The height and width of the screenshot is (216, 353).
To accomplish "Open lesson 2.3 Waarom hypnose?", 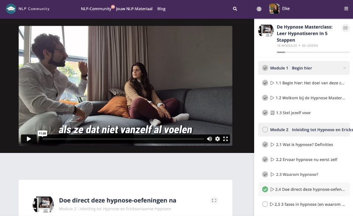I will coord(297,175).
